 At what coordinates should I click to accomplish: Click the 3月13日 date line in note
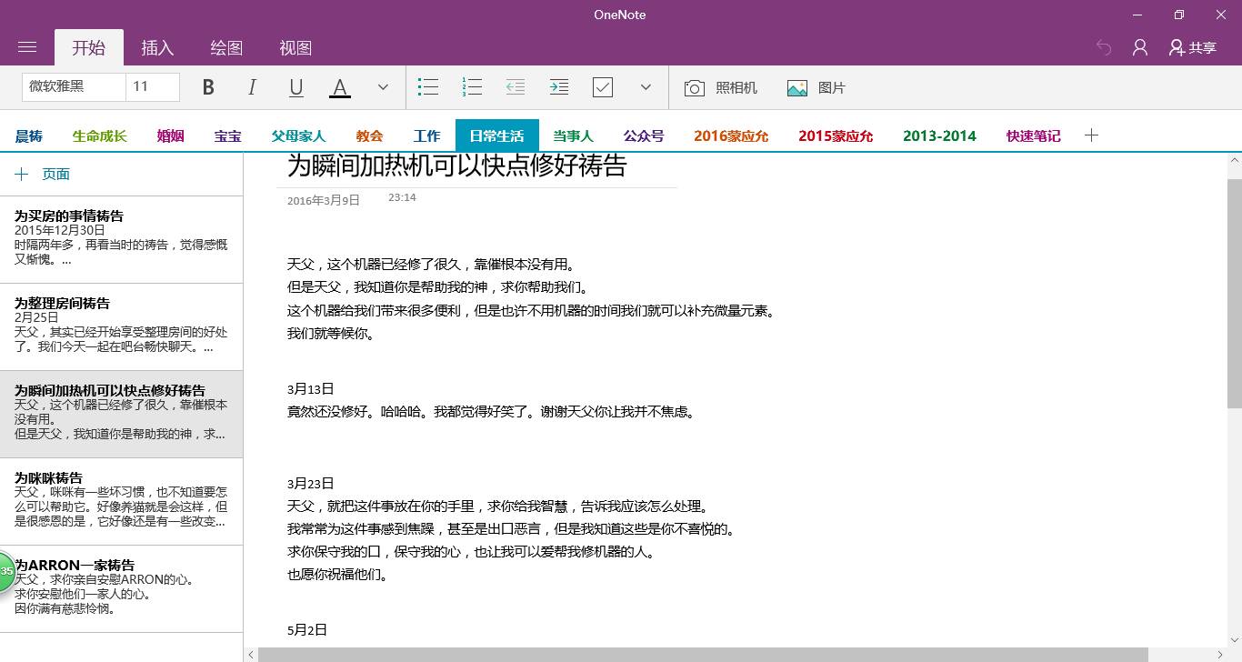311,388
